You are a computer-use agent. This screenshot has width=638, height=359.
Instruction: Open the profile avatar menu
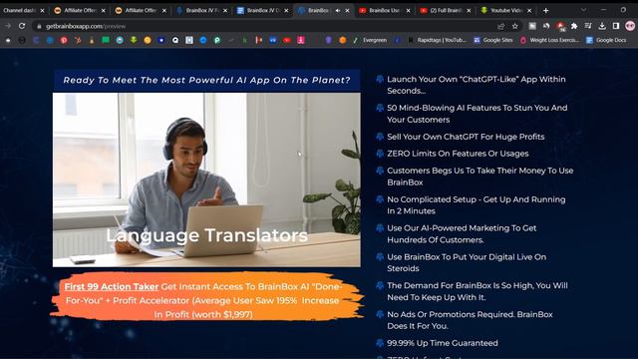pos(630,26)
